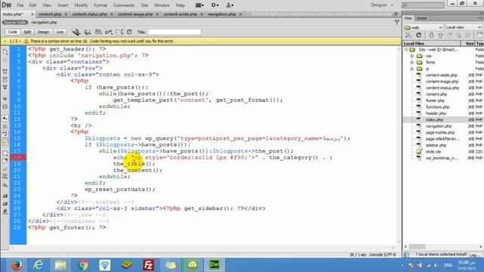Switch to Live view

coord(60,32)
